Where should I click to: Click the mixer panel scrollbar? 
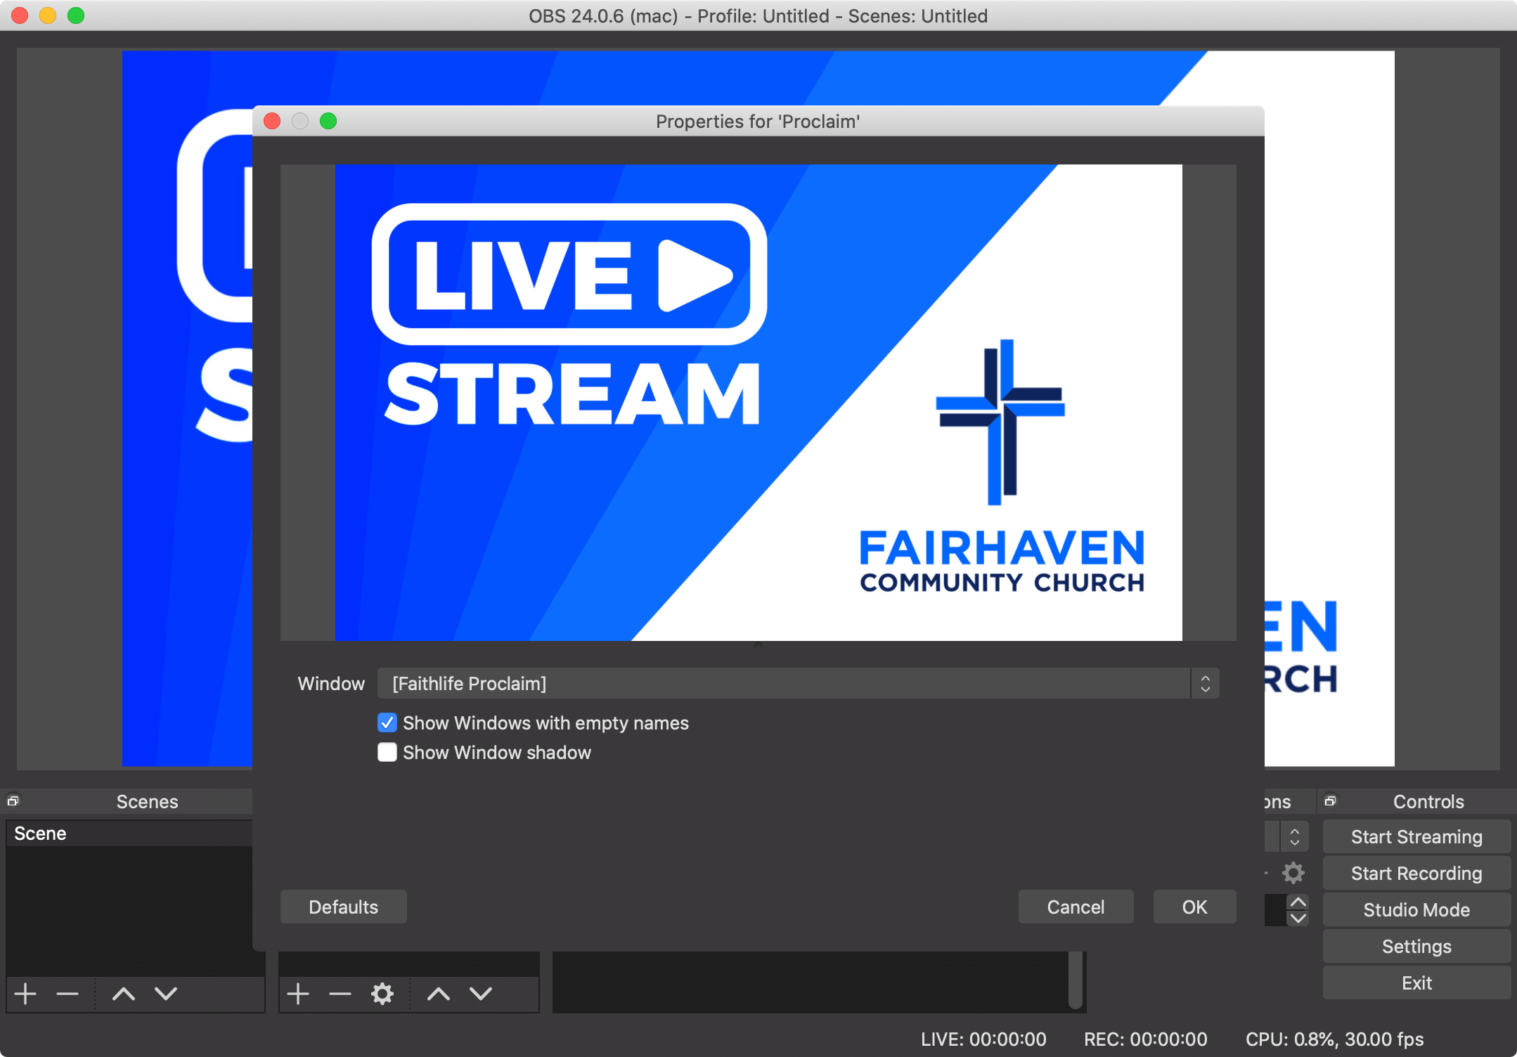pyautogui.click(x=1076, y=980)
